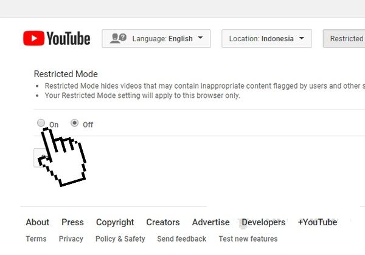Open the +YouTube link

[318, 222]
